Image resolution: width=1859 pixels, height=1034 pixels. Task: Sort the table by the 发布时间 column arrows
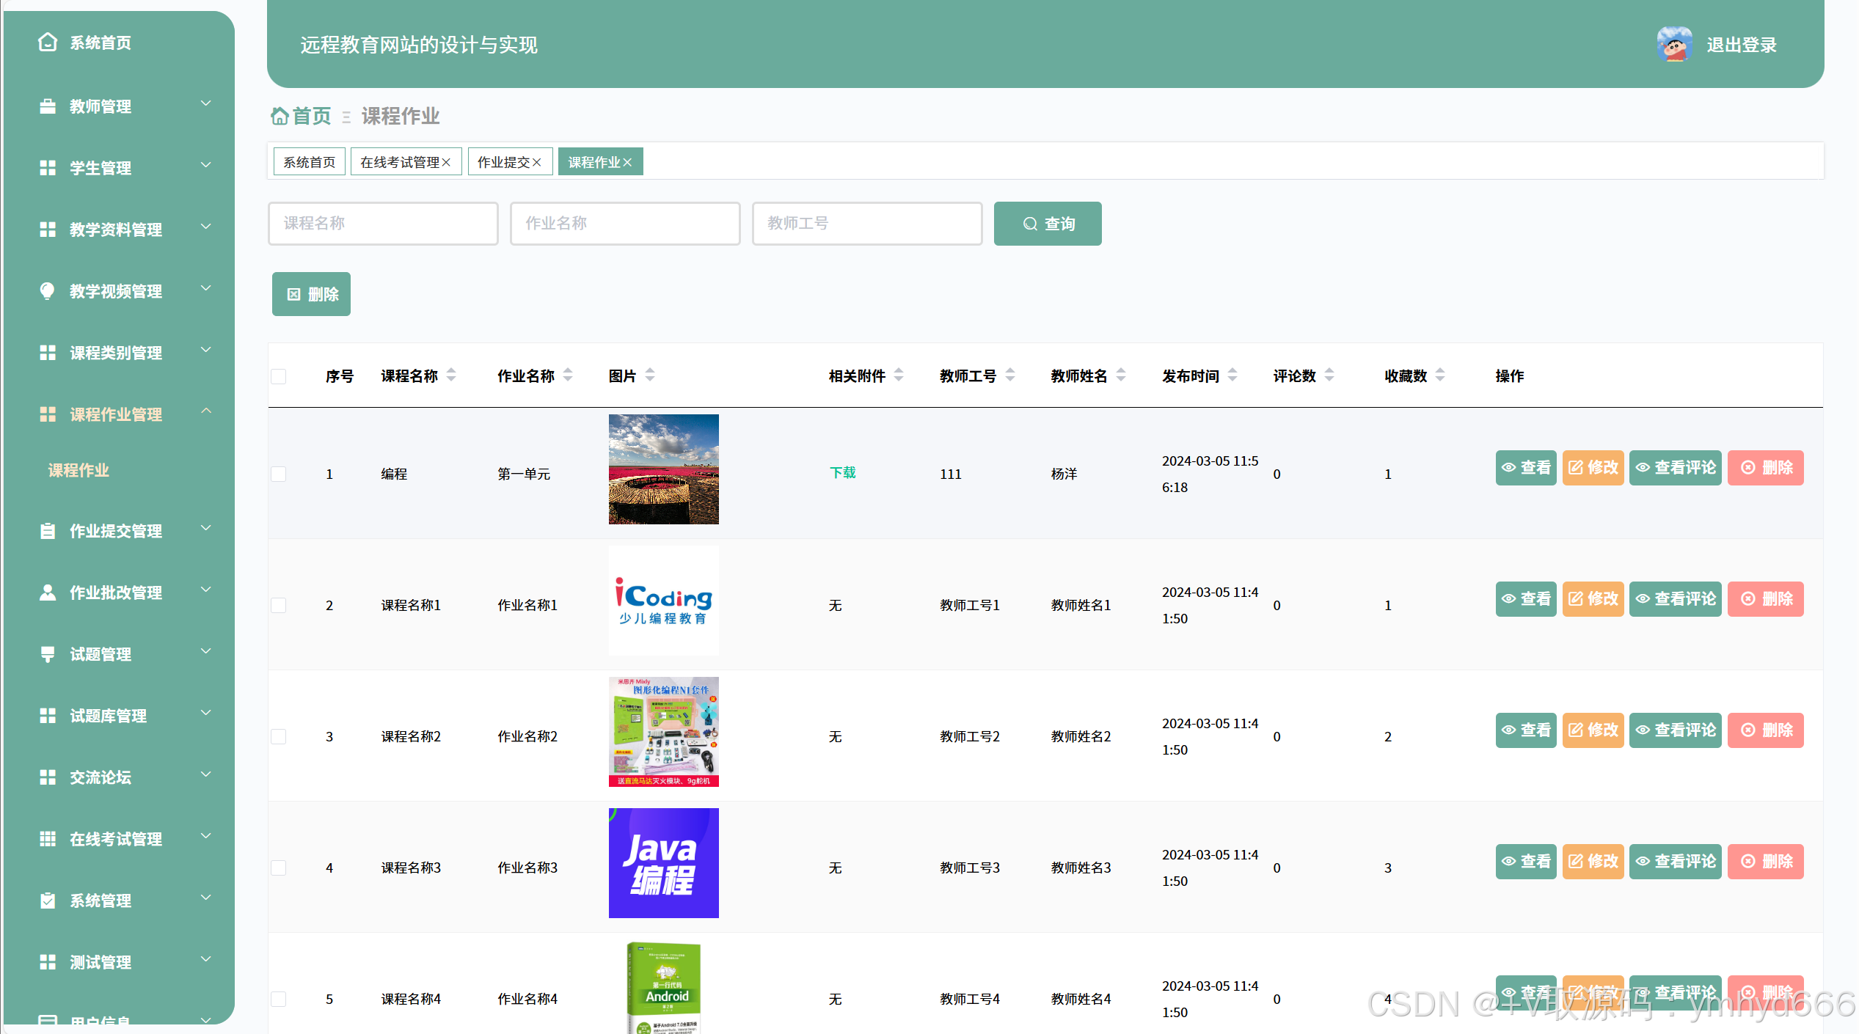[1232, 375]
